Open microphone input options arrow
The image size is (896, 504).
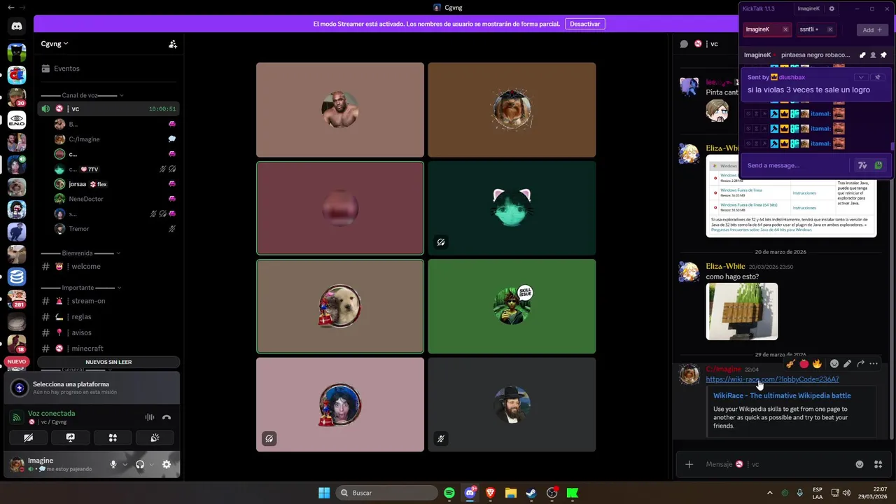tap(125, 464)
